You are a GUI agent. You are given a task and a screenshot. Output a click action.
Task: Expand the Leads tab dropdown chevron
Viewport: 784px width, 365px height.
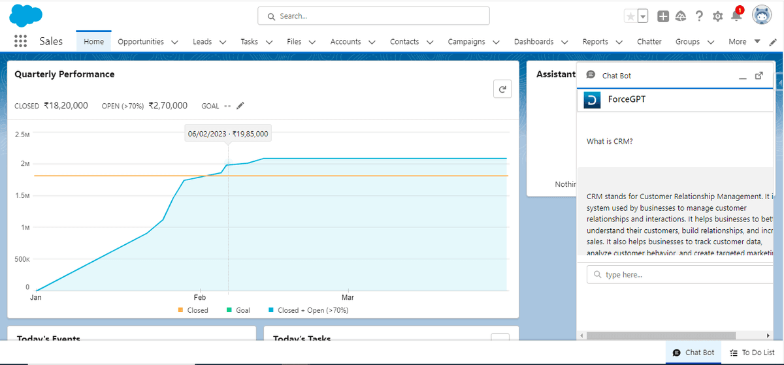pyautogui.click(x=223, y=42)
